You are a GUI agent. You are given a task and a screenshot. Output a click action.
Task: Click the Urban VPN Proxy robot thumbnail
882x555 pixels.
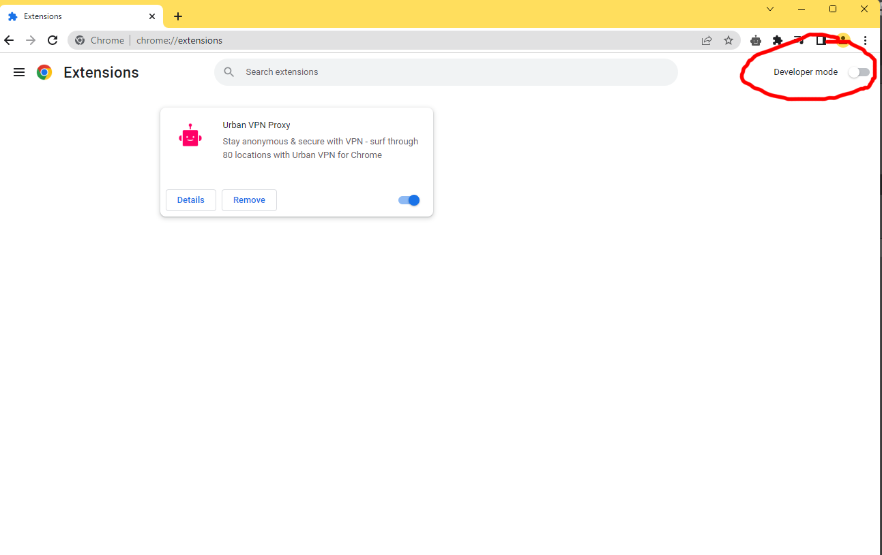[x=190, y=135]
